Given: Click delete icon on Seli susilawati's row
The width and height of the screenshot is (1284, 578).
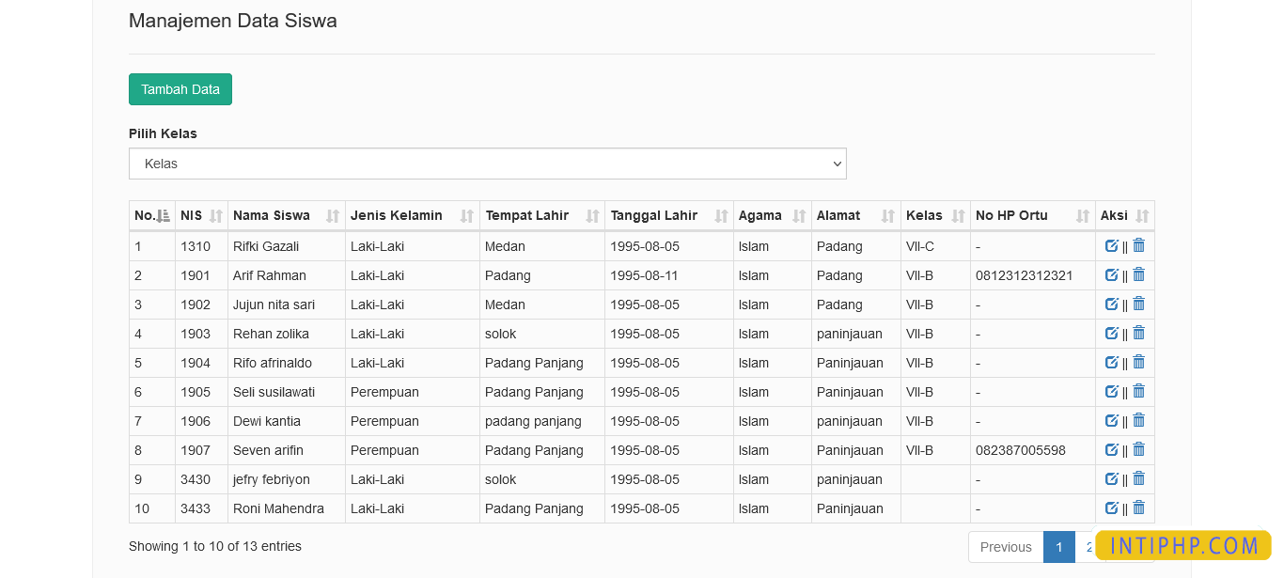Looking at the screenshot, I should 1138,391.
